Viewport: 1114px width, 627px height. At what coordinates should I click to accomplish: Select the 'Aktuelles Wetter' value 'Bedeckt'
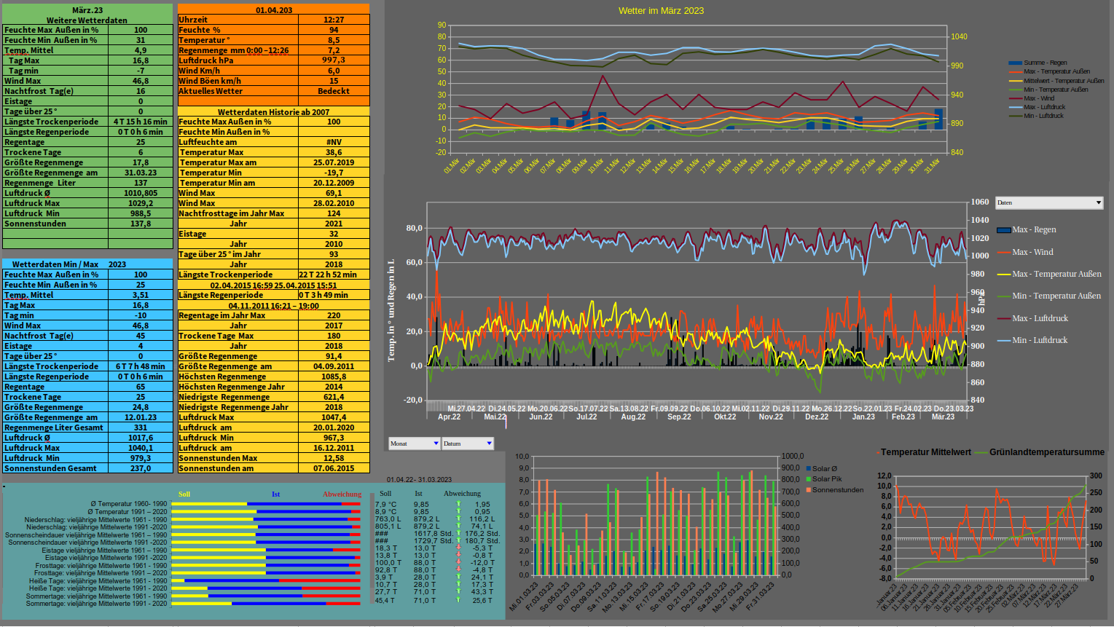pyautogui.click(x=334, y=91)
